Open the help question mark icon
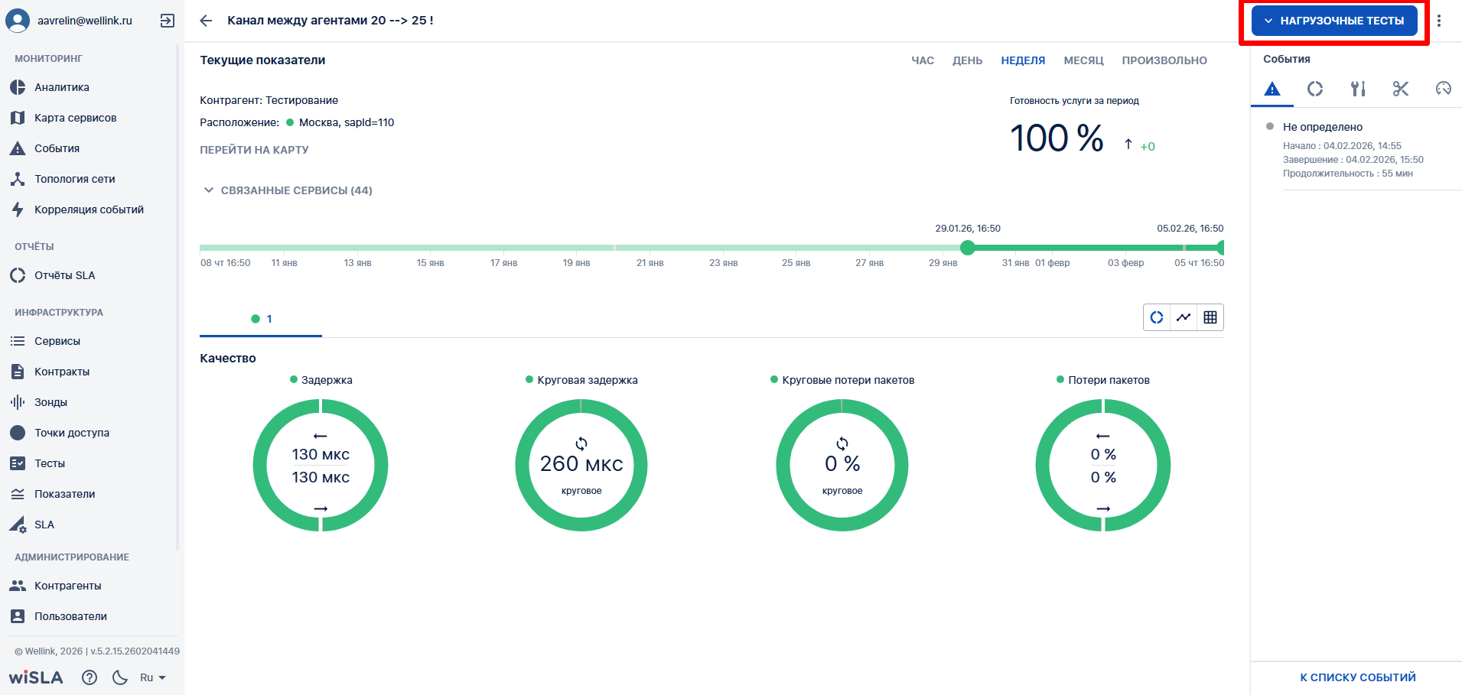1462x695 pixels. click(x=90, y=677)
